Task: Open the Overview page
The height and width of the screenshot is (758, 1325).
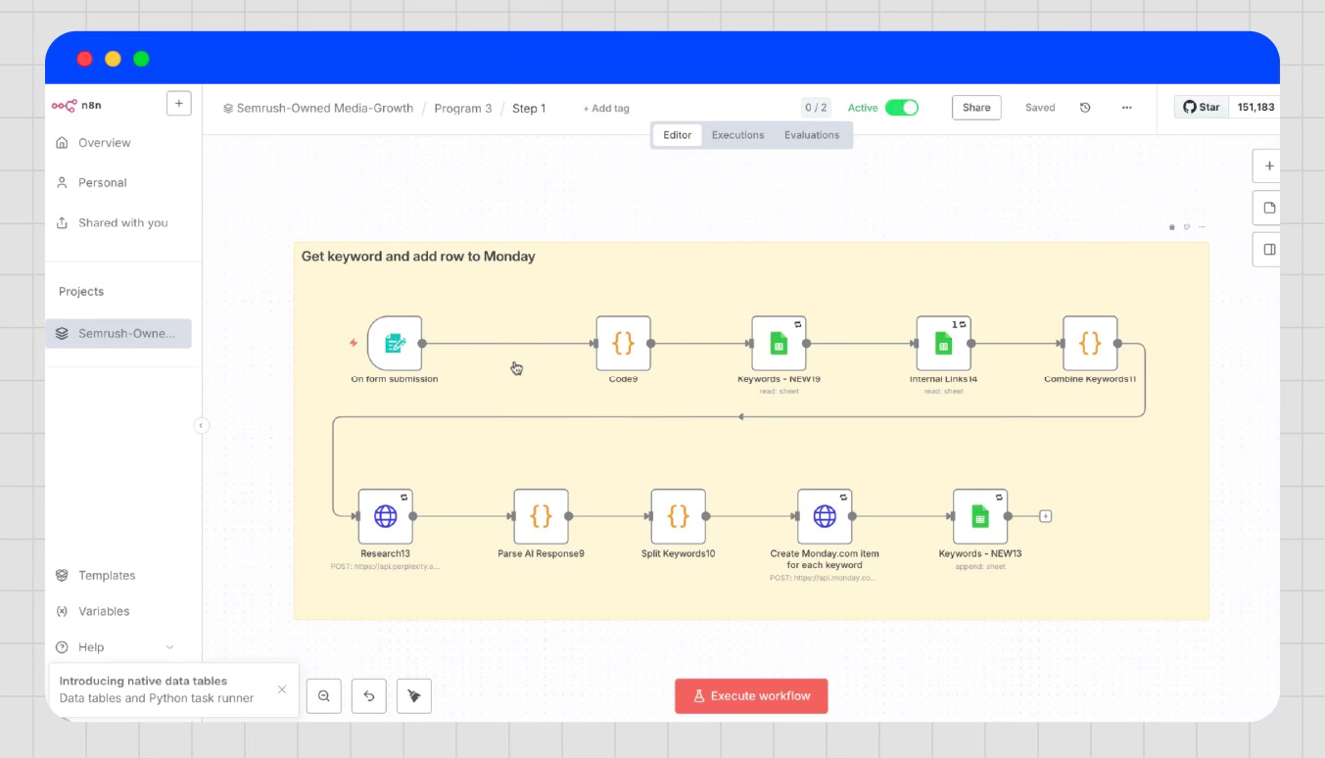Action: click(105, 143)
